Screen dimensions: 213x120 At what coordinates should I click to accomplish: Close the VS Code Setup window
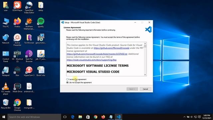(x=149, y=22)
